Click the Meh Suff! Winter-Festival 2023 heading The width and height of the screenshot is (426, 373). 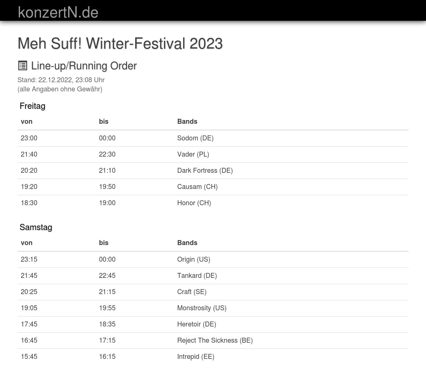click(120, 44)
